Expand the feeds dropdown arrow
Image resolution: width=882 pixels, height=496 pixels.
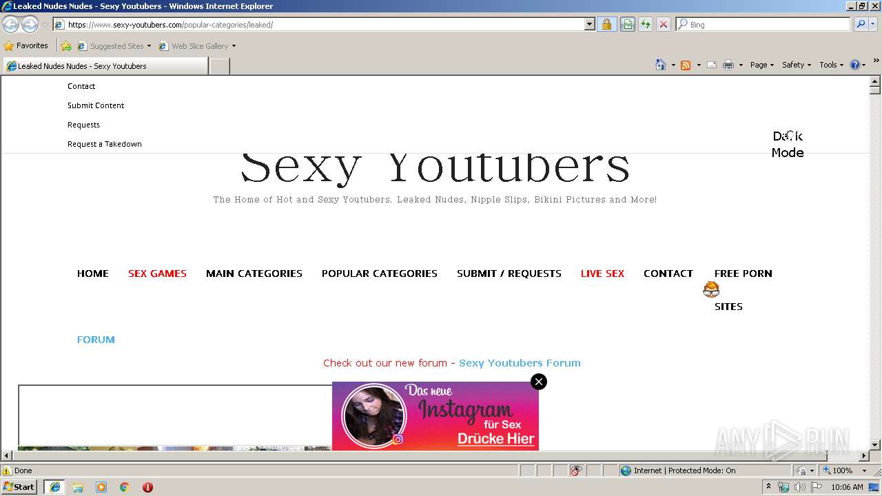[699, 65]
